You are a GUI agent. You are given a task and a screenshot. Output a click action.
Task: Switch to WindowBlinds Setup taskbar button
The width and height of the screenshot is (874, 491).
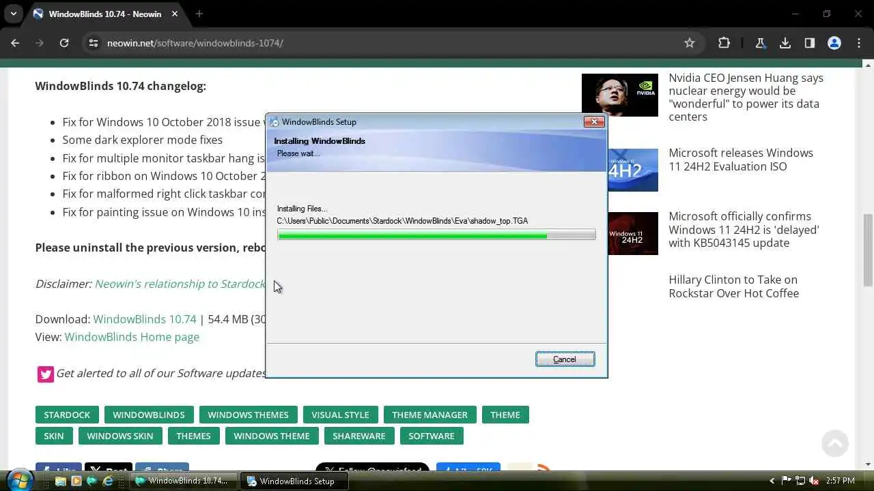click(x=296, y=481)
